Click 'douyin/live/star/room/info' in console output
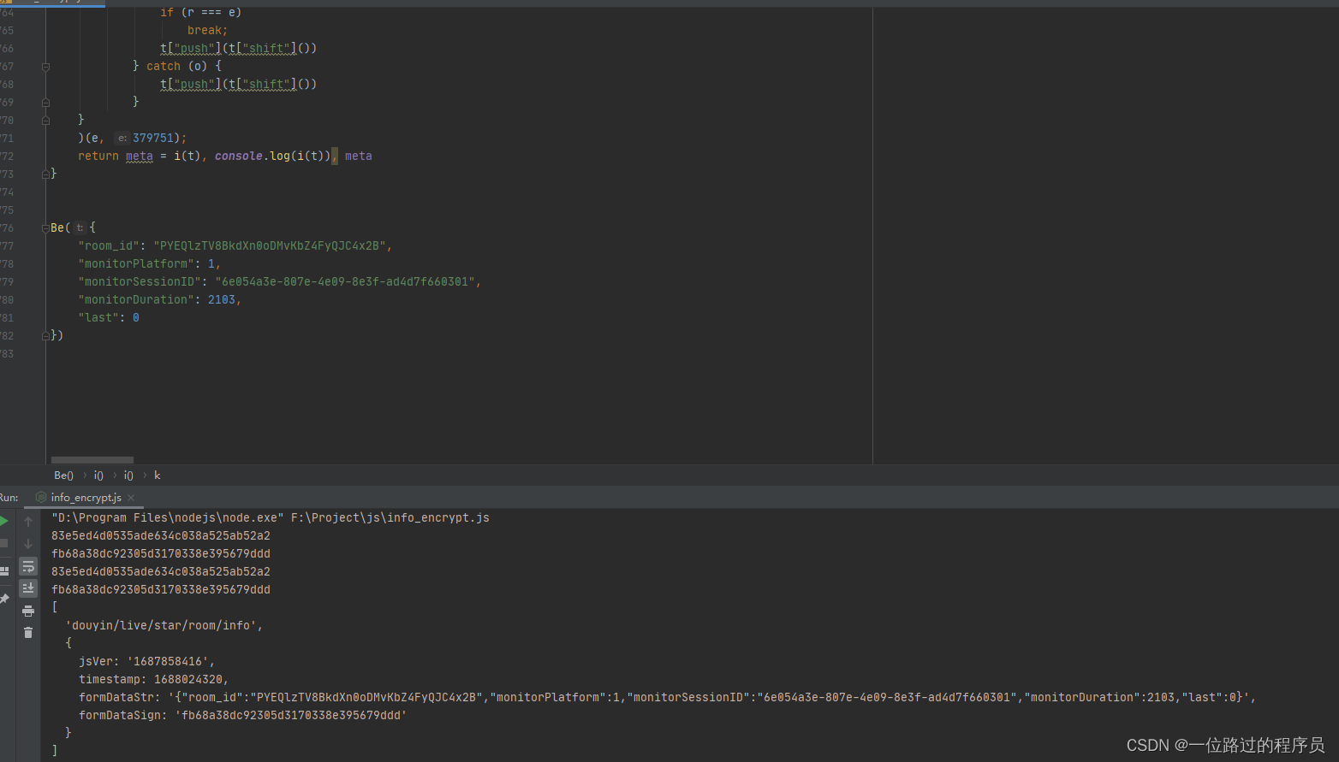Viewport: 1339px width, 762px height. (161, 625)
